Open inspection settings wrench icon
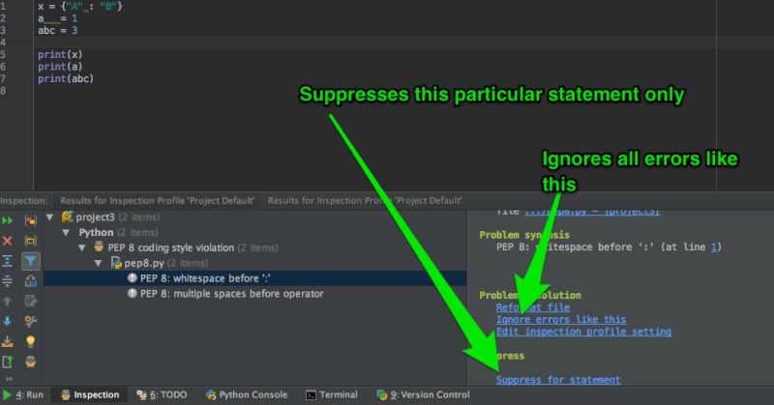 [x=31, y=321]
